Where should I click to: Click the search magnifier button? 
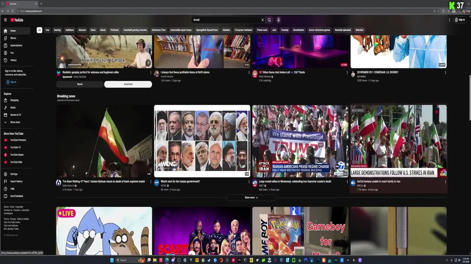click(269, 20)
